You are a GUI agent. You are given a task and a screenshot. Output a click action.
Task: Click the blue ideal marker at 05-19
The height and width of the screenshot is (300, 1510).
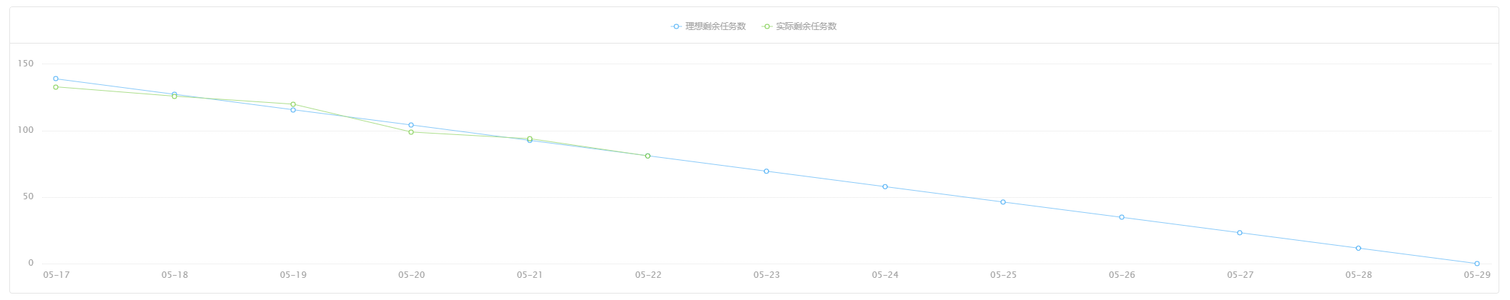(x=293, y=110)
